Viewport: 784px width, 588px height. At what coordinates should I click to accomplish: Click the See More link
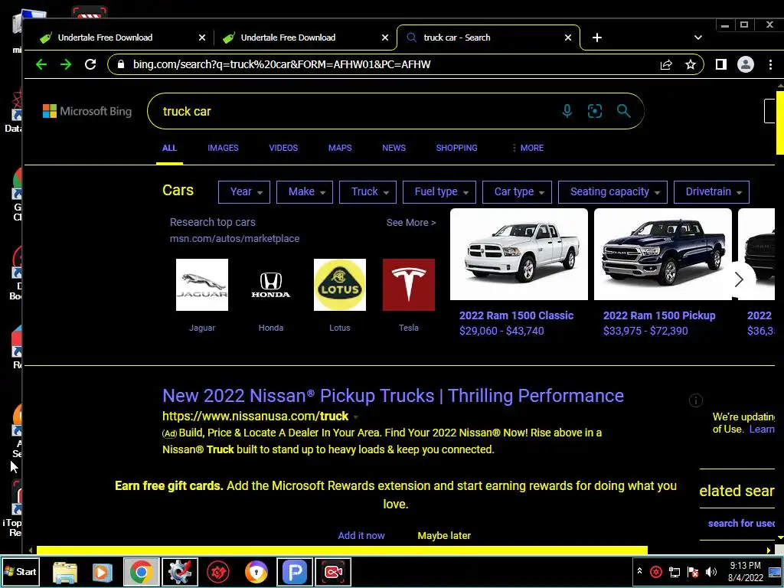[x=411, y=223]
